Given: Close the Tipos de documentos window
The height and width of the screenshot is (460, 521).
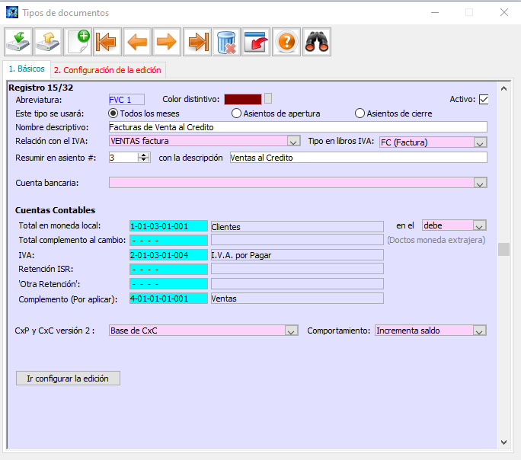Looking at the screenshot, I should (x=504, y=13).
